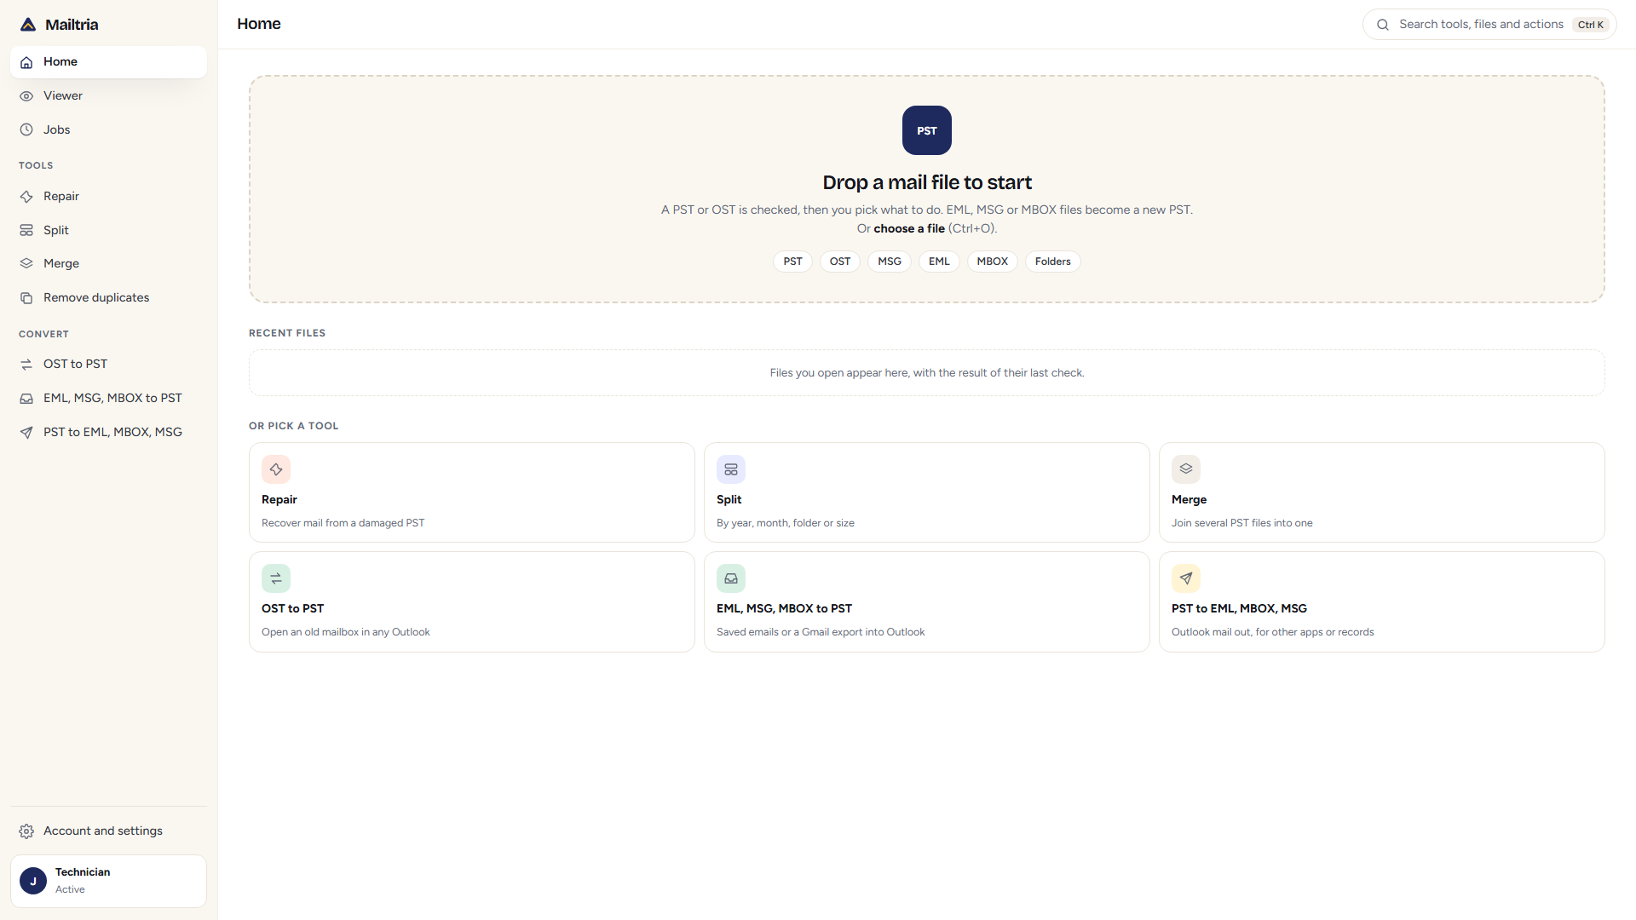Open the Technician profile card
This screenshot has height=920, width=1636.
click(108, 881)
